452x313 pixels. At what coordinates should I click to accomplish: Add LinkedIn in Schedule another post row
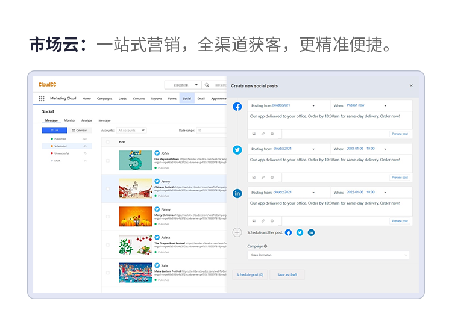pyautogui.click(x=311, y=232)
